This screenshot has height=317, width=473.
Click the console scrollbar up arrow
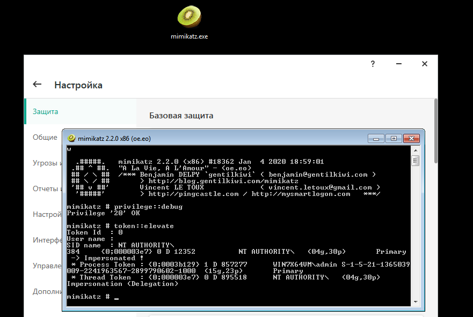pyautogui.click(x=416, y=150)
